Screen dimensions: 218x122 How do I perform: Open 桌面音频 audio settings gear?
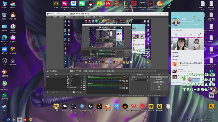coord(127,88)
